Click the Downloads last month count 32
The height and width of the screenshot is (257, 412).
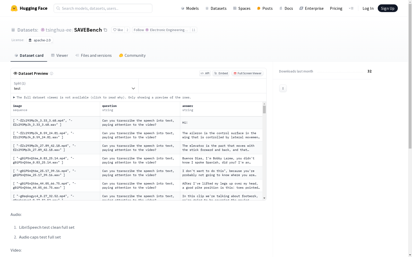click(370, 71)
